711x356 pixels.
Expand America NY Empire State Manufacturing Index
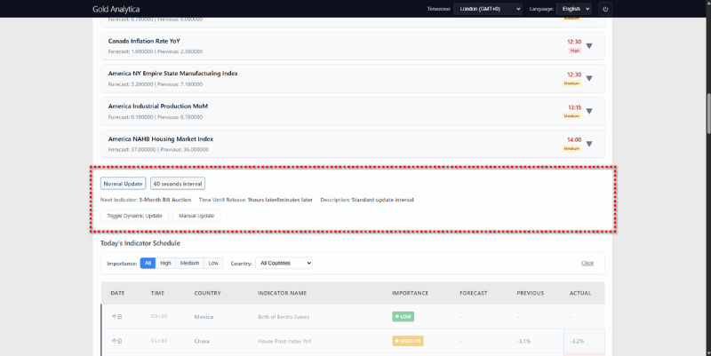tap(589, 78)
